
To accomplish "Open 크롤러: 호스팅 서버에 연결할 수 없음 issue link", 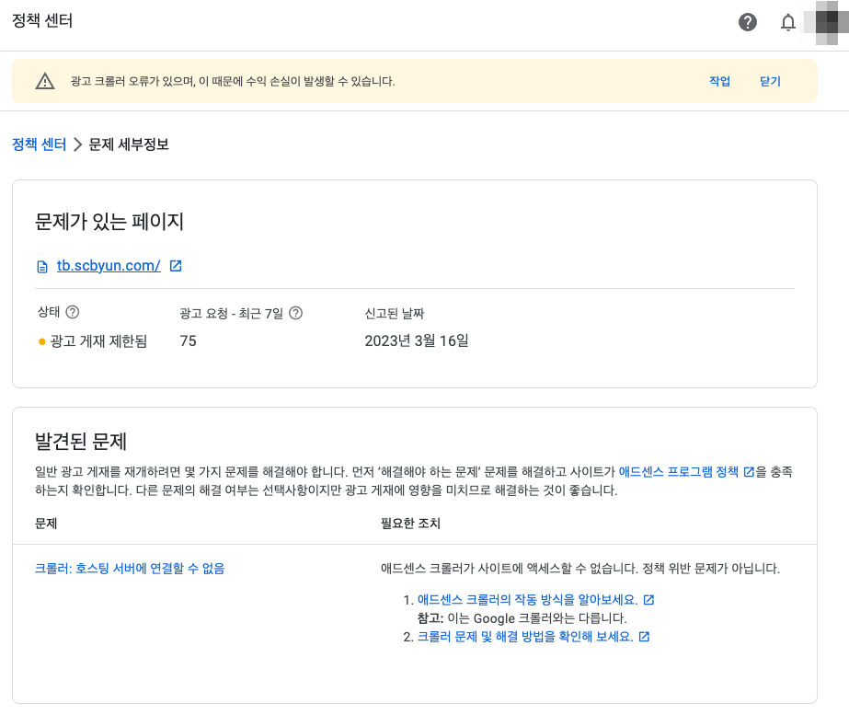I will 130,568.
